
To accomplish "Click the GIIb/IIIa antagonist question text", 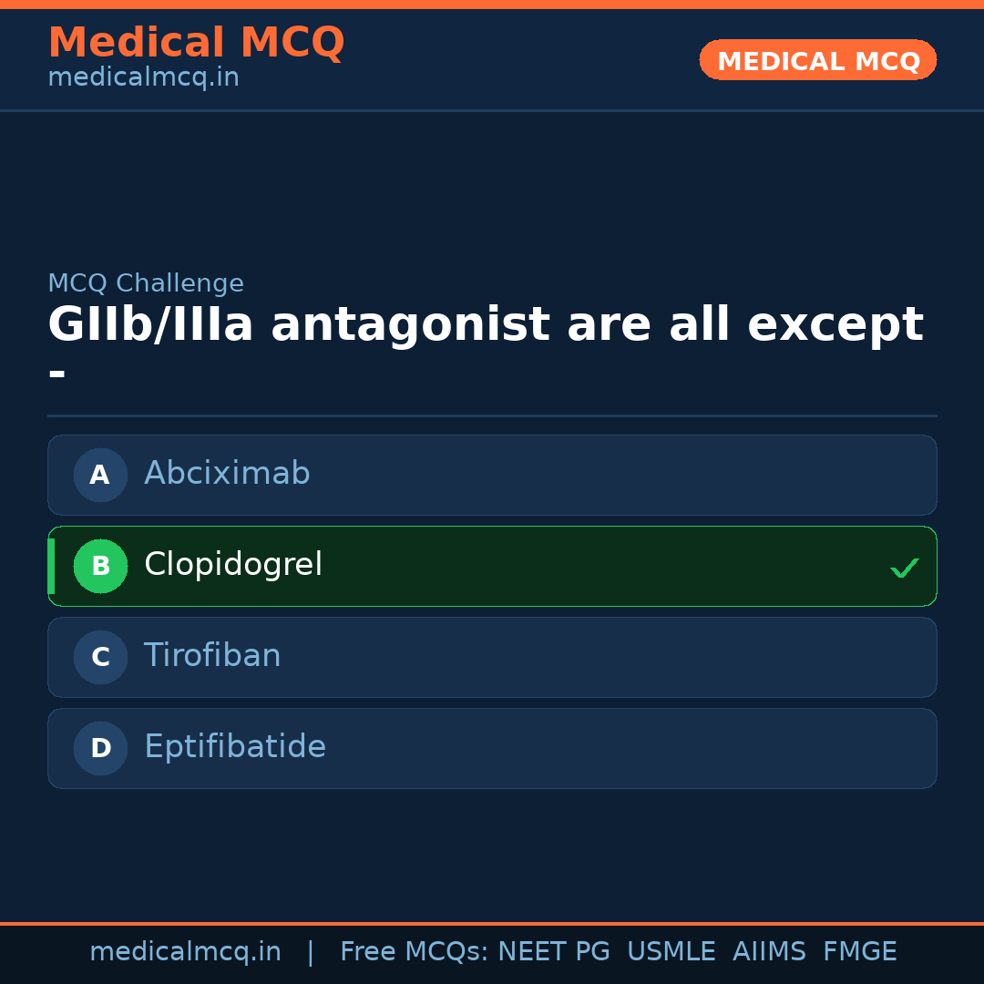I will 485,325.
